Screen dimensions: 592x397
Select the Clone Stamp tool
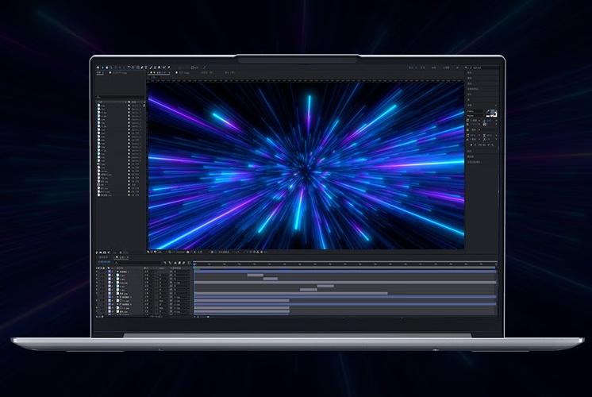[x=156, y=67]
